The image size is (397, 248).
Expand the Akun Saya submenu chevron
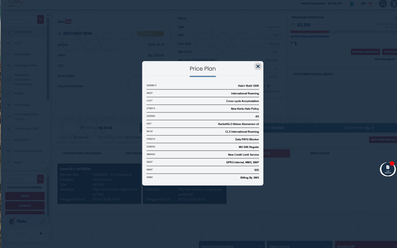tap(43, 54)
